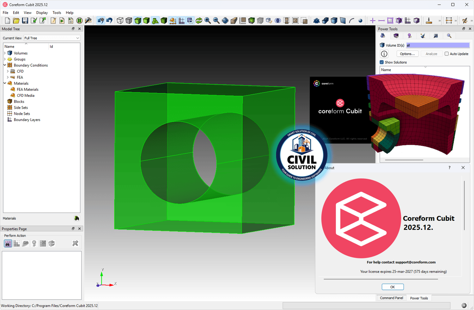Click the purple square face icon
This screenshot has height=310, width=474.
[390, 21]
